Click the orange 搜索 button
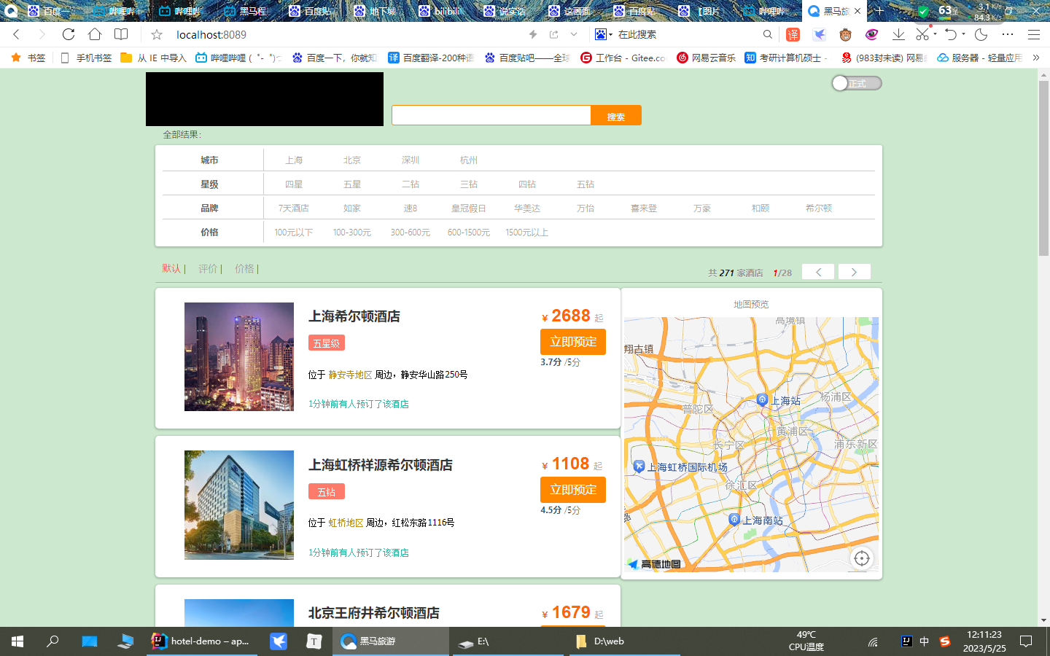This screenshot has height=656, width=1050. coord(616,116)
